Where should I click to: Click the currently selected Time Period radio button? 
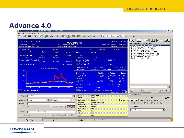pos(152,101)
